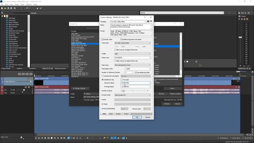Open the Field order dropdown
254x143 pixels.
click(133, 65)
